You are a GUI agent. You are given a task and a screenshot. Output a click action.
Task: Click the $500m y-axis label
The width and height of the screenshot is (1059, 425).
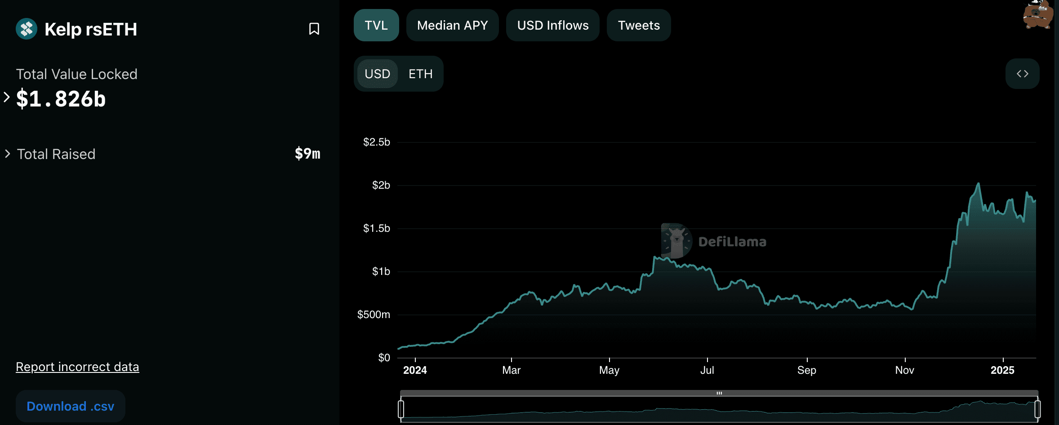374,314
